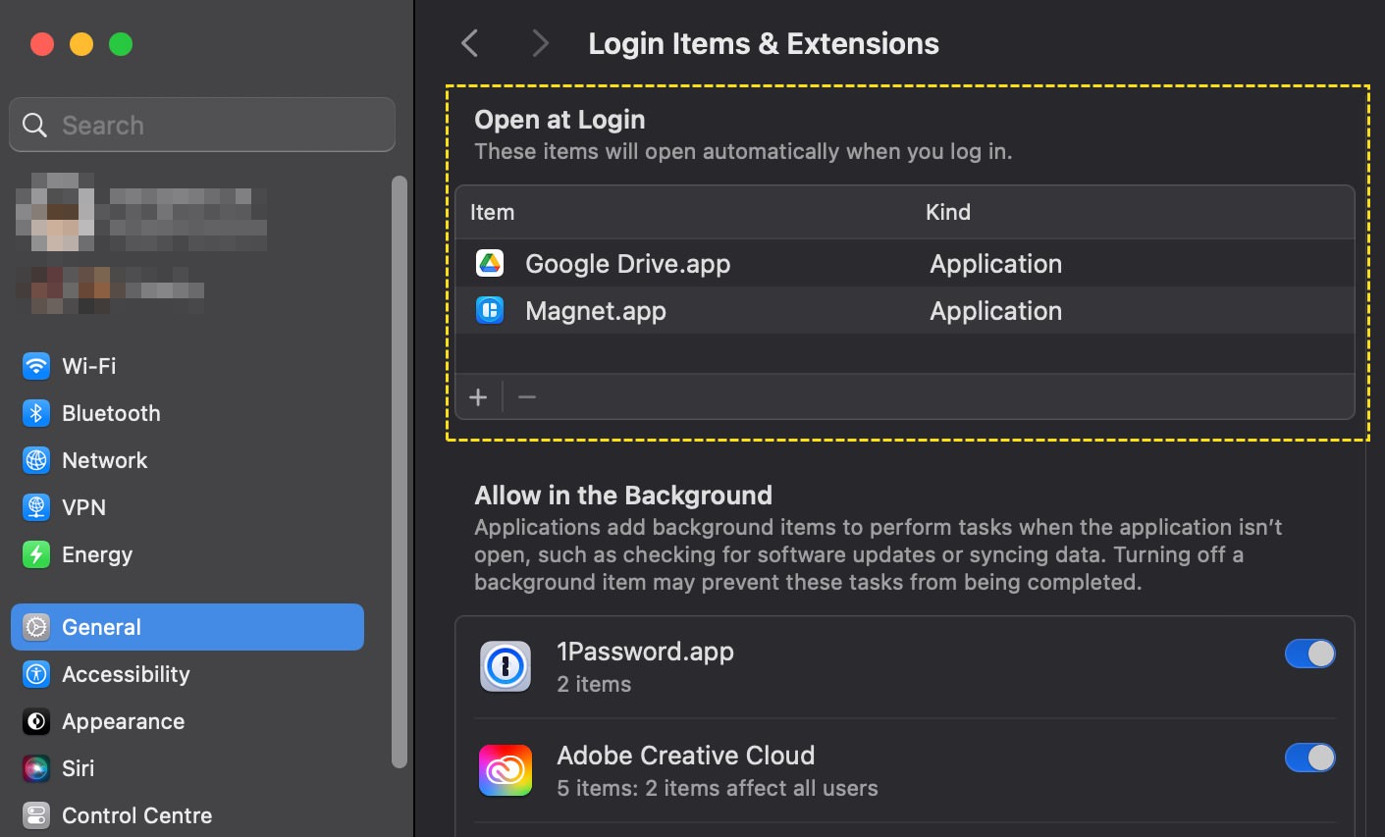
Task: Click the Accessibility icon
Action: pos(36,674)
